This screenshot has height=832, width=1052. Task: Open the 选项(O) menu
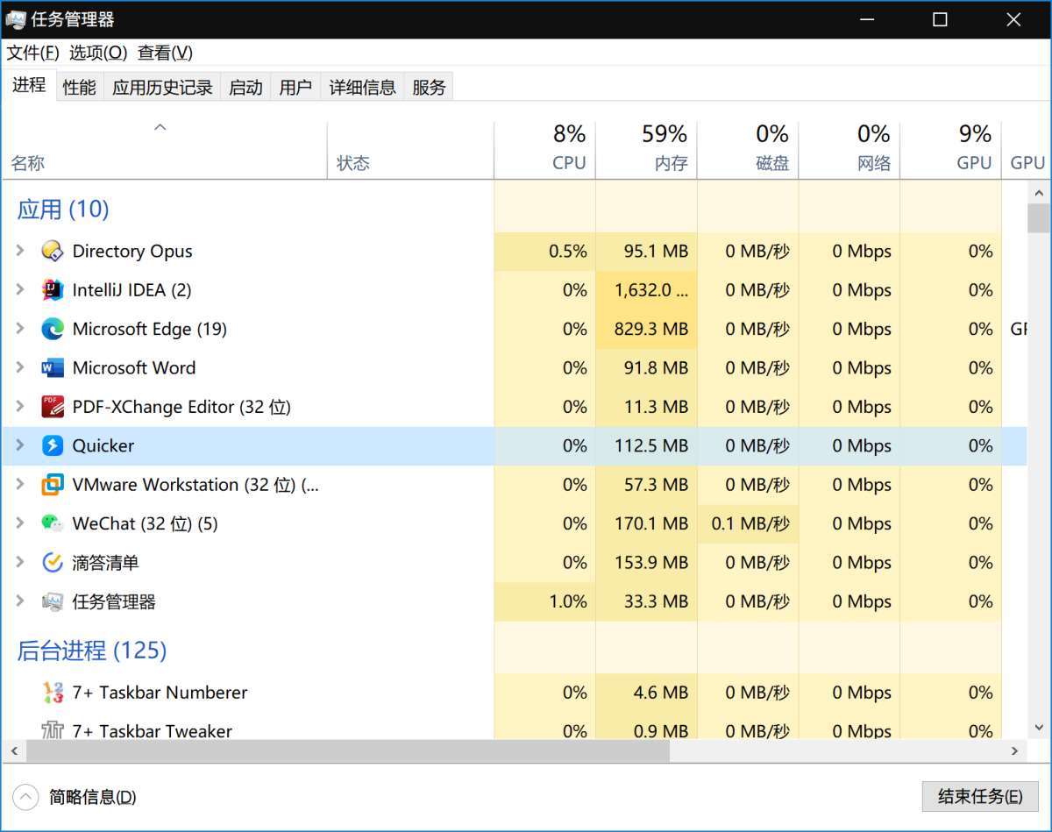pos(98,53)
